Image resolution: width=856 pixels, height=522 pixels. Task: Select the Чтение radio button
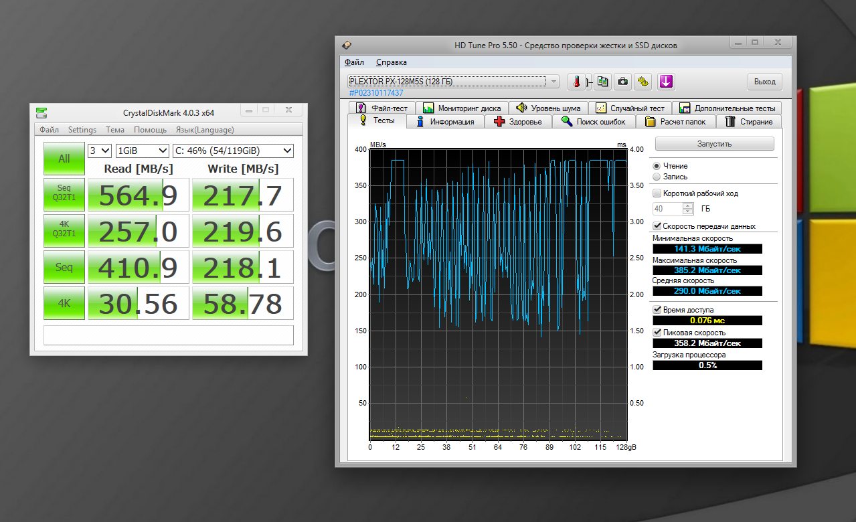click(x=657, y=166)
